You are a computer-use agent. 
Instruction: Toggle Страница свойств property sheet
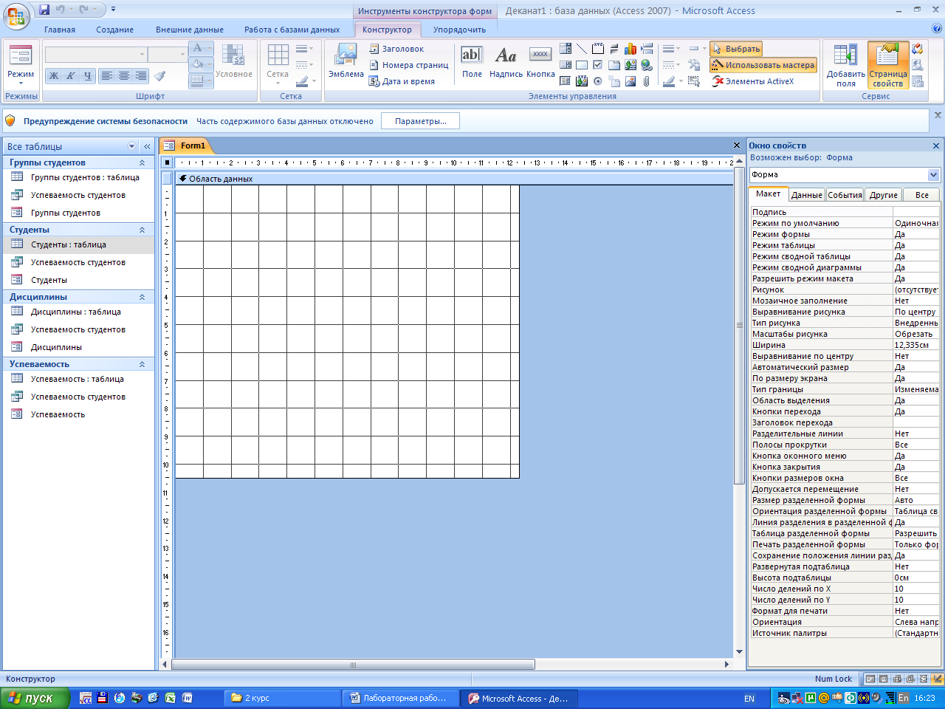coord(888,65)
